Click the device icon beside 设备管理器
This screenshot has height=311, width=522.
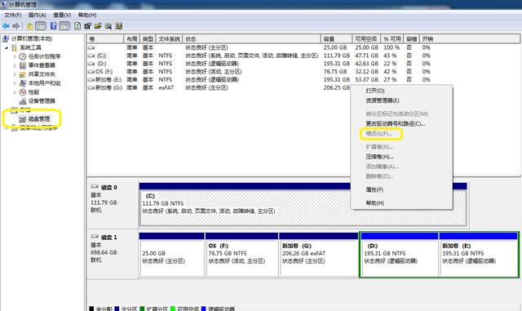[x=23, y=101]
